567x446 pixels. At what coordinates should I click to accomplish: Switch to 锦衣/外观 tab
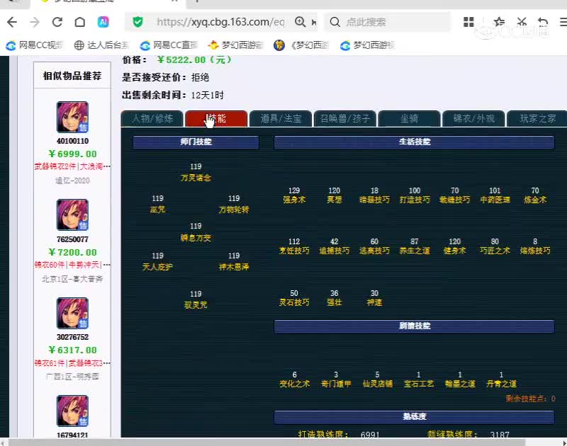473,119
